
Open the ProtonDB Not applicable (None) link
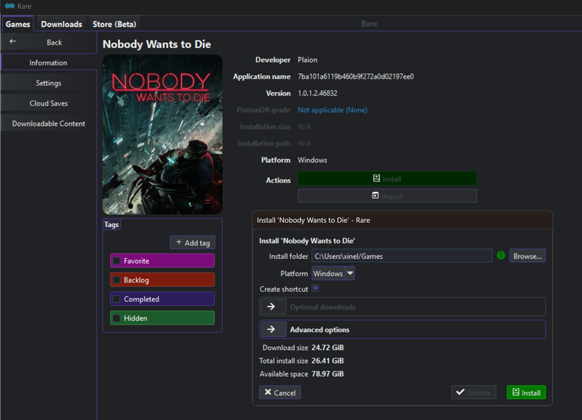tap(333, 110)
